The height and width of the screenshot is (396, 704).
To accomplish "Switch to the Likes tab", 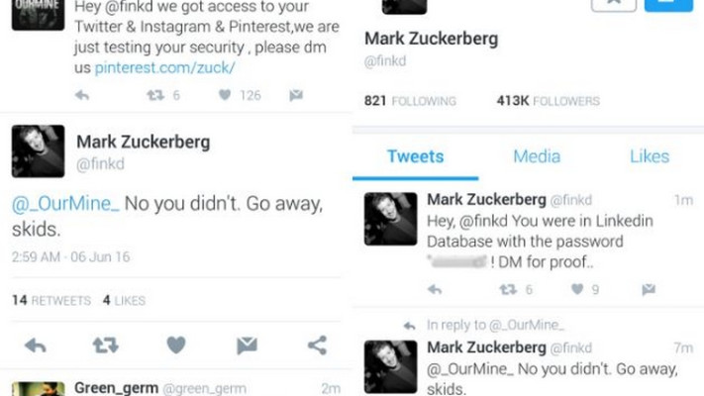I will pos(650,156).
